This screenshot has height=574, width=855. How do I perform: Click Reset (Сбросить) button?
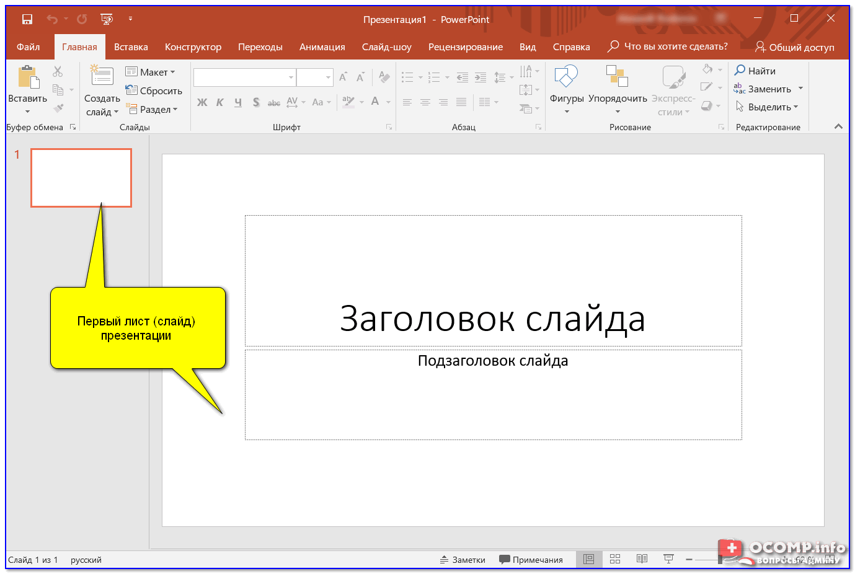pos(154,91)
